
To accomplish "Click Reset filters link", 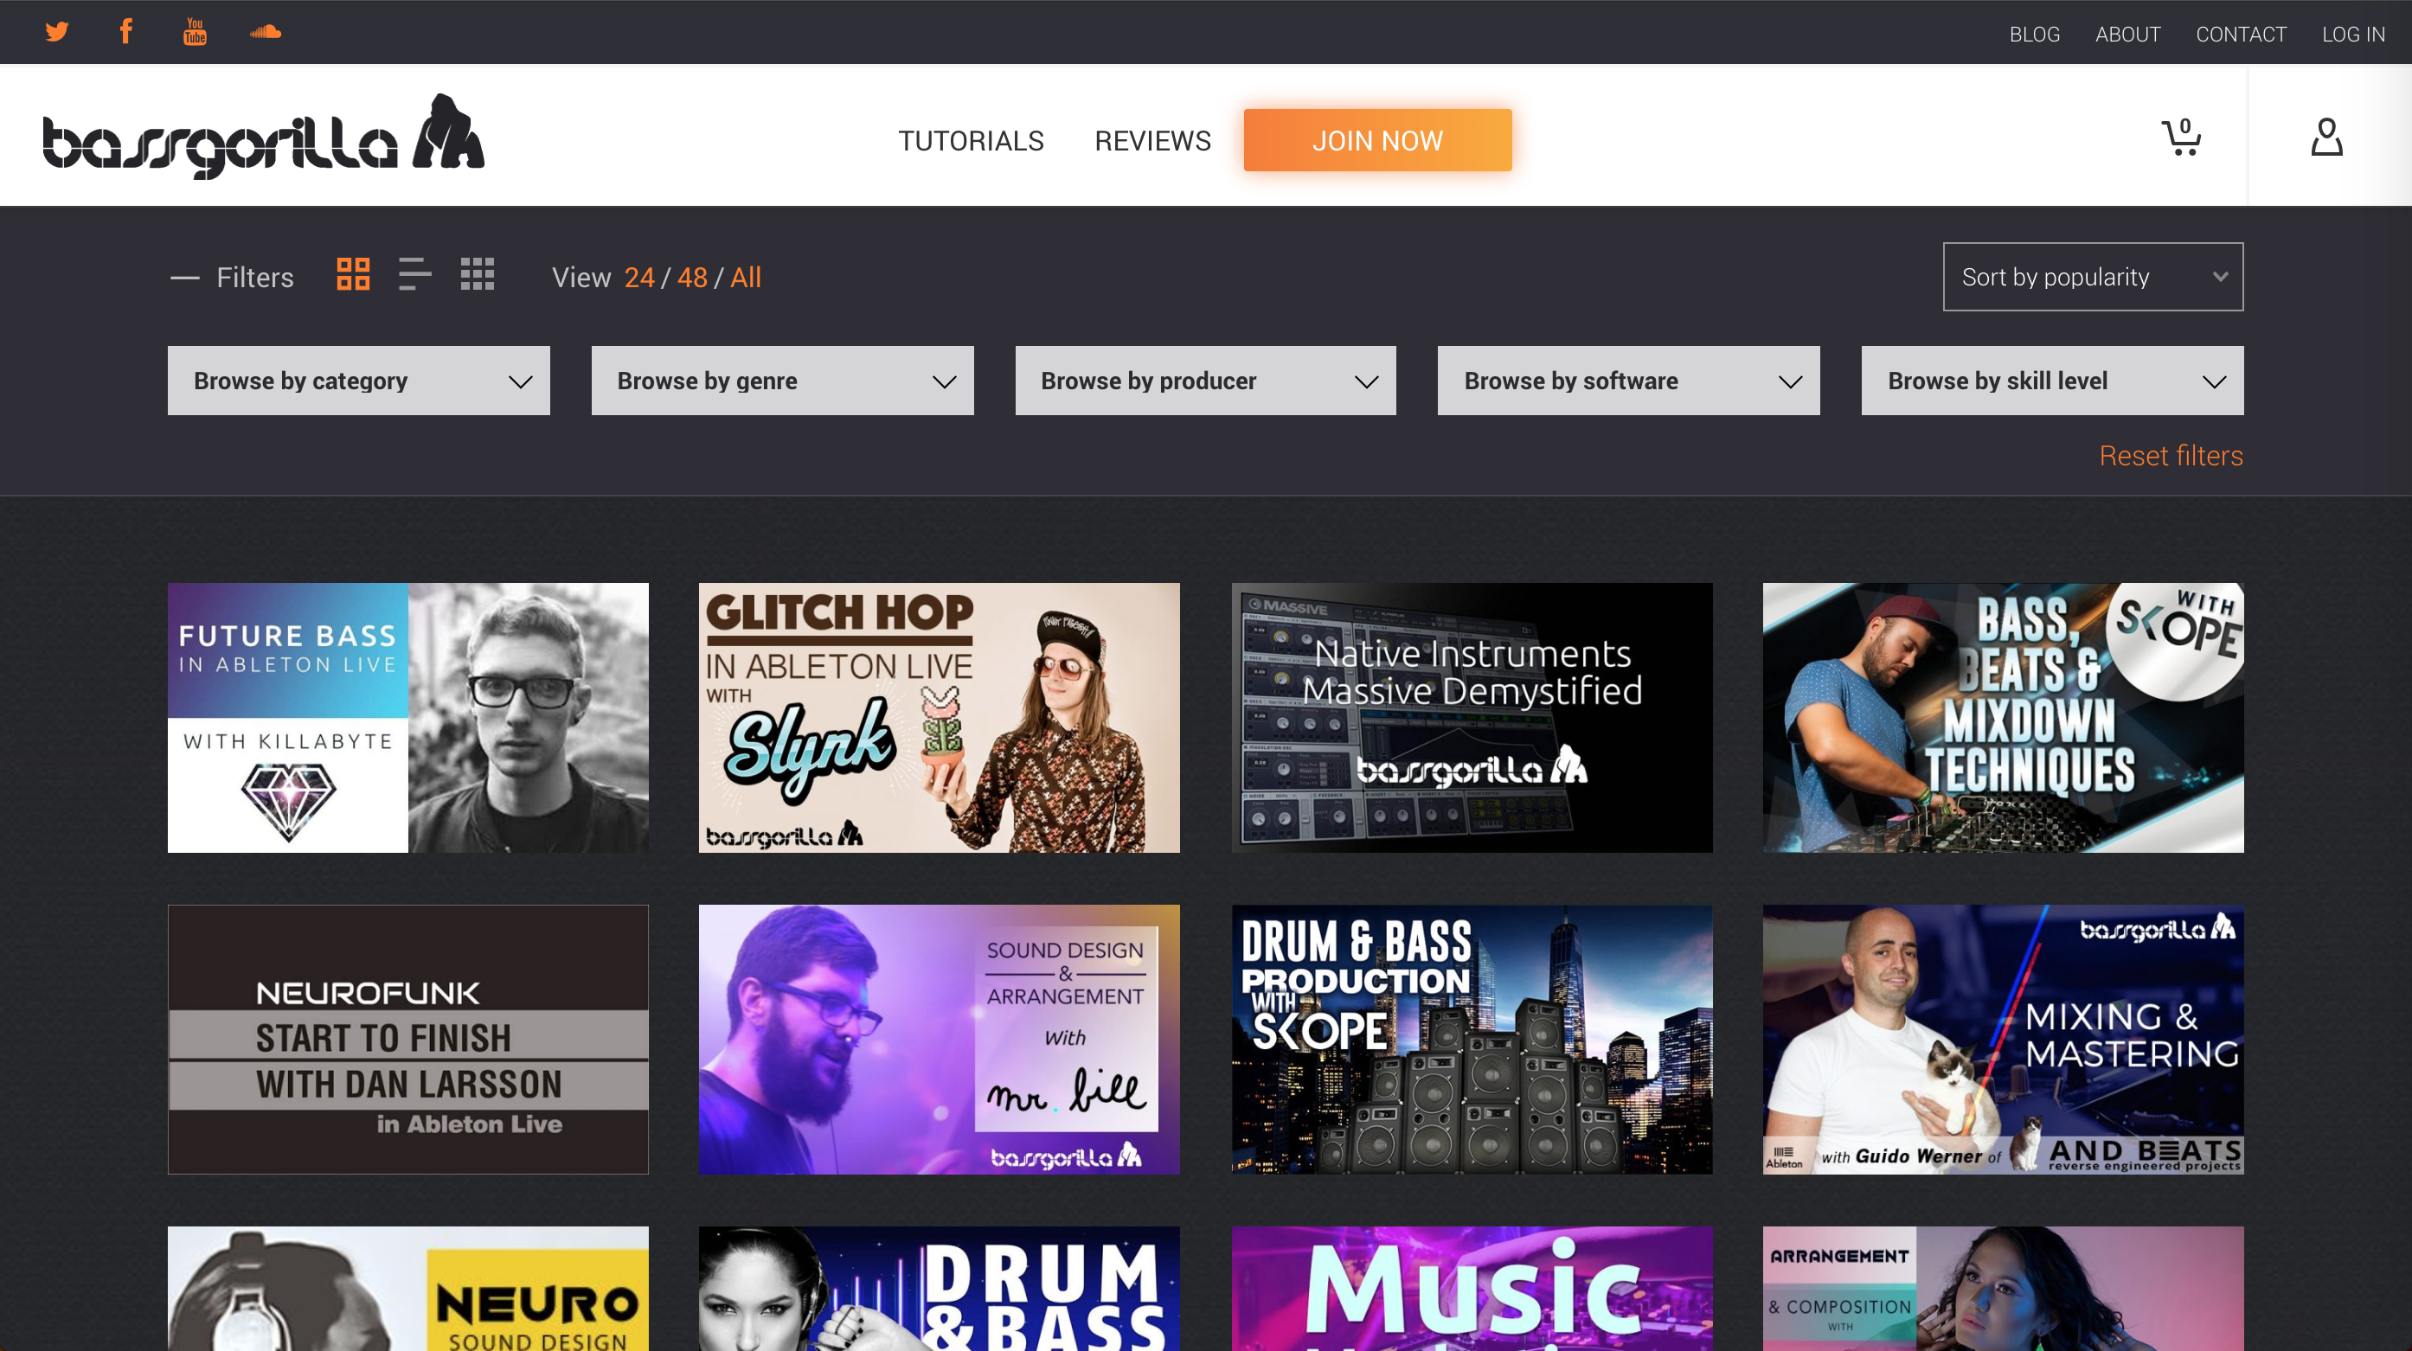I will (2171, 455).
